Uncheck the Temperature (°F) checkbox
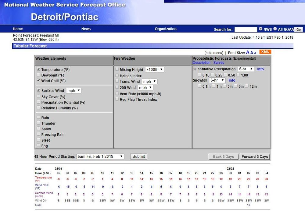This screenshot has height=211, width=305. click(x=38, y=69)
